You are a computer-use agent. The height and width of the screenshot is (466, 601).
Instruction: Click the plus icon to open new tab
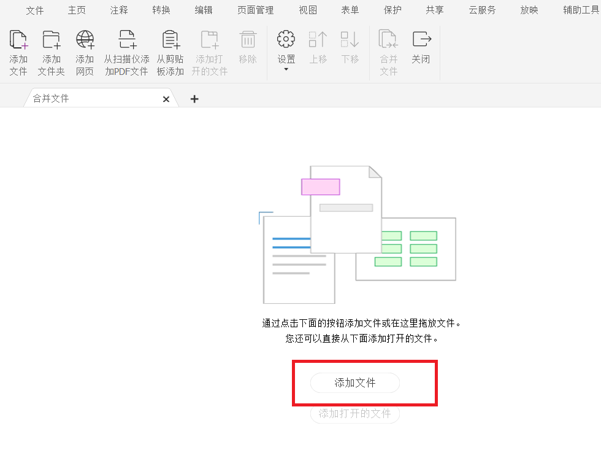(x=194, y=98)
